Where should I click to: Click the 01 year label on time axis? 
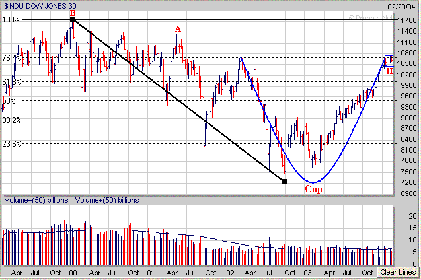(x=151, y=273)
